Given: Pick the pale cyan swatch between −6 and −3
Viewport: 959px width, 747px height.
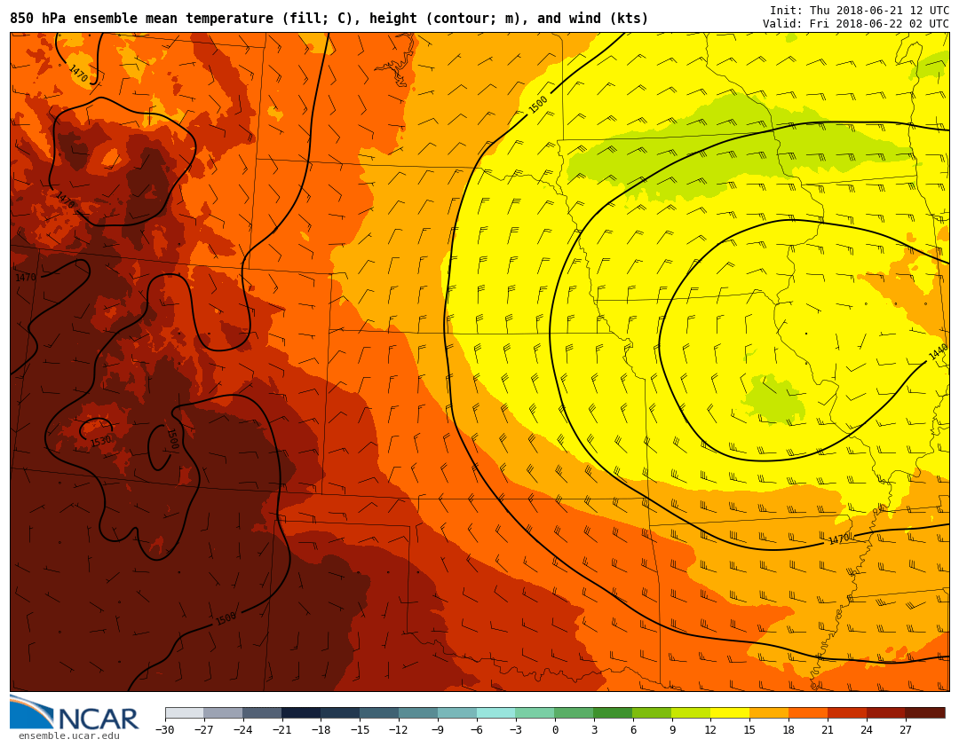Looking at the screenshot, I should [x=495, y=712].
